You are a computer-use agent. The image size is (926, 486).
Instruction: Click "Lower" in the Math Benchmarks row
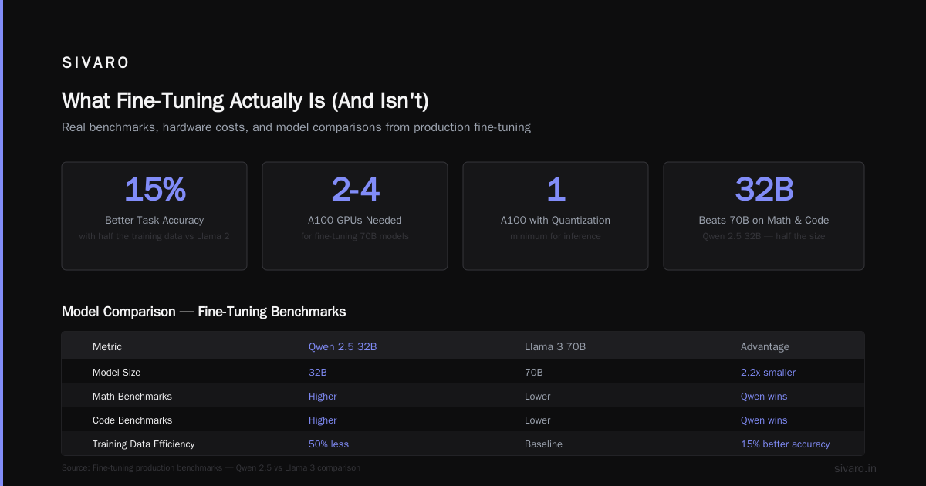tap(538, 396)
